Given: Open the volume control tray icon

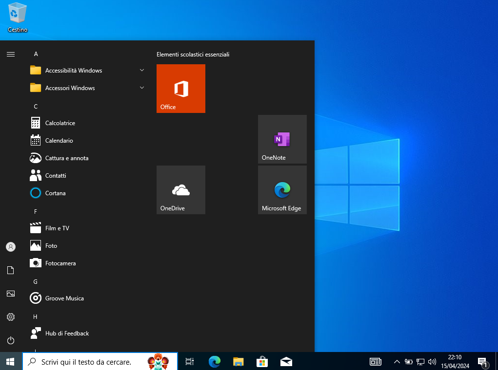Looking at the screenshot, I should coord(432,361).
